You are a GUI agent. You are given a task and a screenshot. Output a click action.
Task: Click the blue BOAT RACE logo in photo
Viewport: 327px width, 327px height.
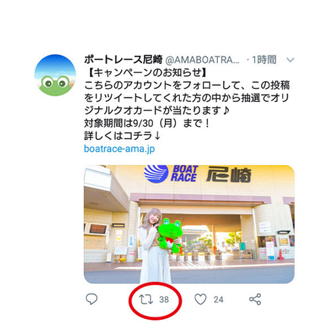tap(171, 174)
